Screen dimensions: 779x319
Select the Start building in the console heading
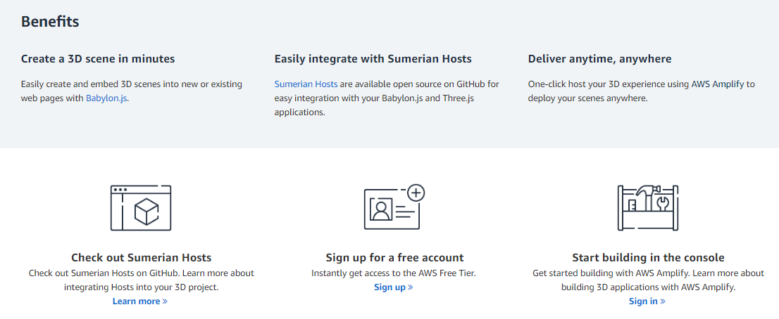(x=648, y=258)
